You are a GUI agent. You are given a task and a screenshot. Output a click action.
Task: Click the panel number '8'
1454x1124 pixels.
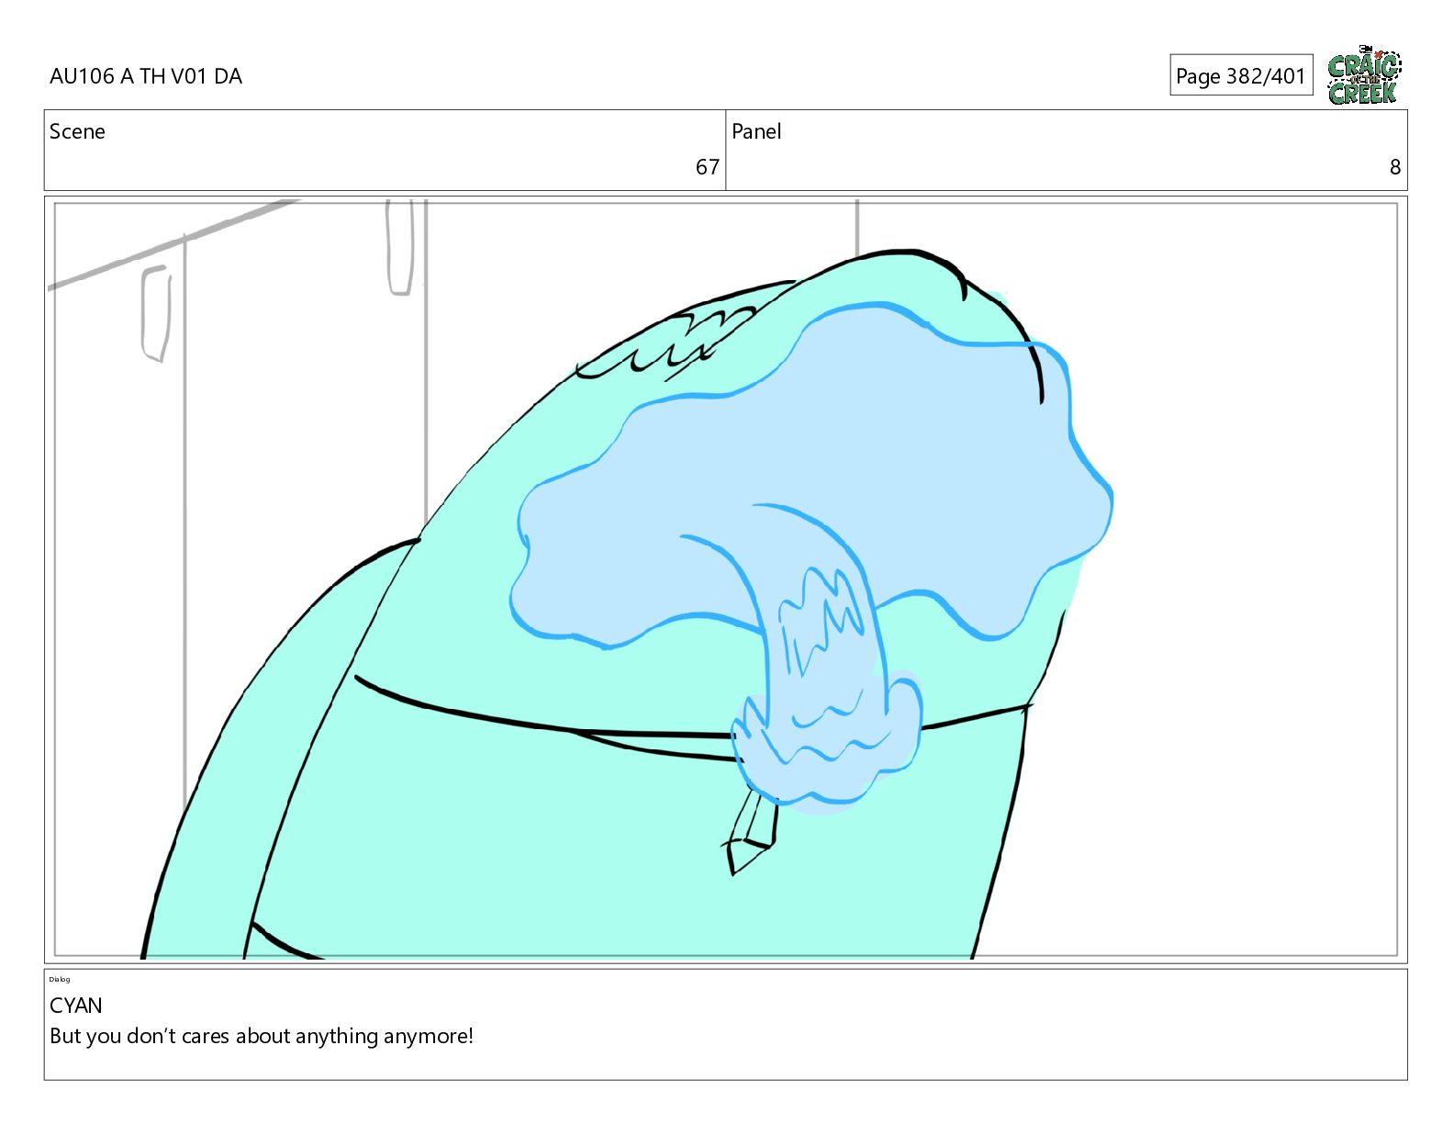[x=1395, y=167]
